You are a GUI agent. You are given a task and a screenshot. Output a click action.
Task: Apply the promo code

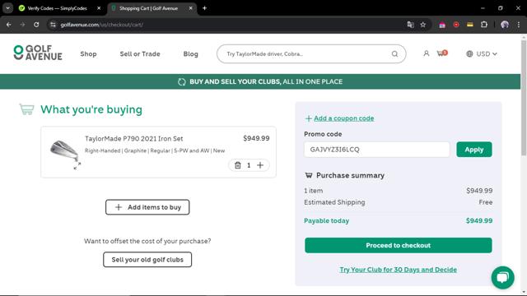[x=474, y=150]
